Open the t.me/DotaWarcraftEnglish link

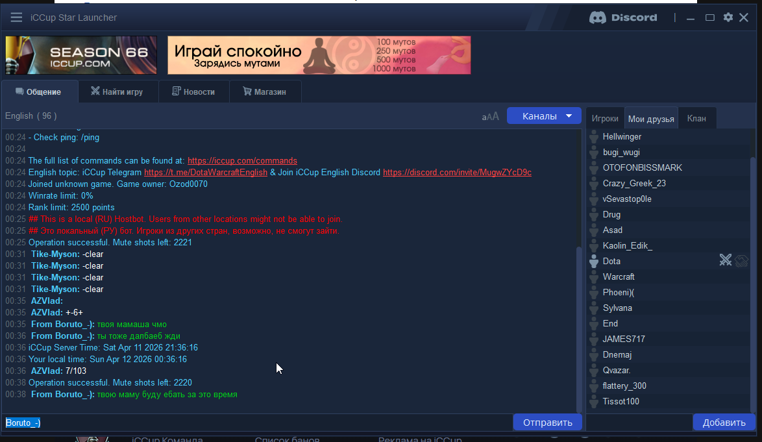206,173
